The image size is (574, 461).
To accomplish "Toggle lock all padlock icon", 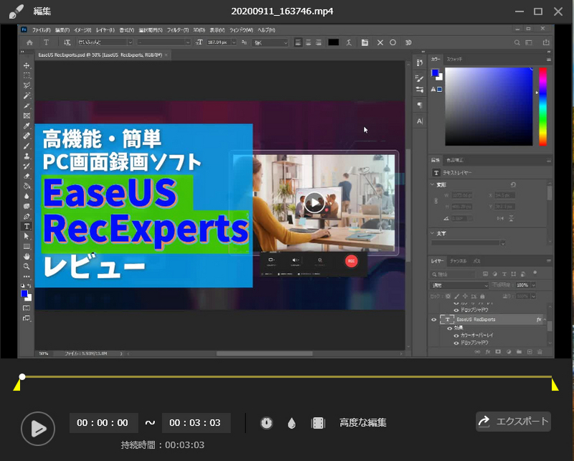I will pos(482,296).
